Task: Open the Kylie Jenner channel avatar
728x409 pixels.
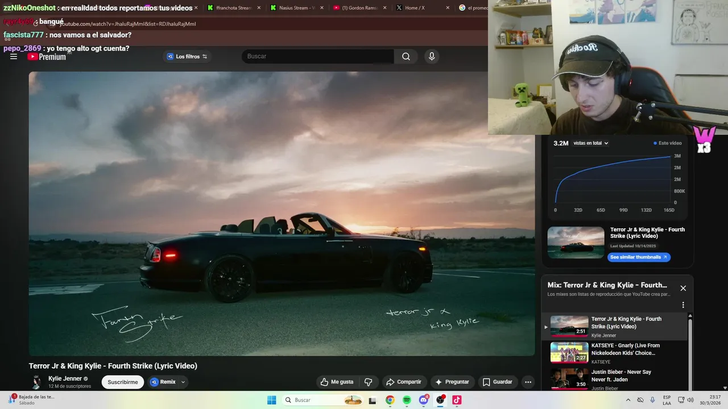Action: point(36,382)
